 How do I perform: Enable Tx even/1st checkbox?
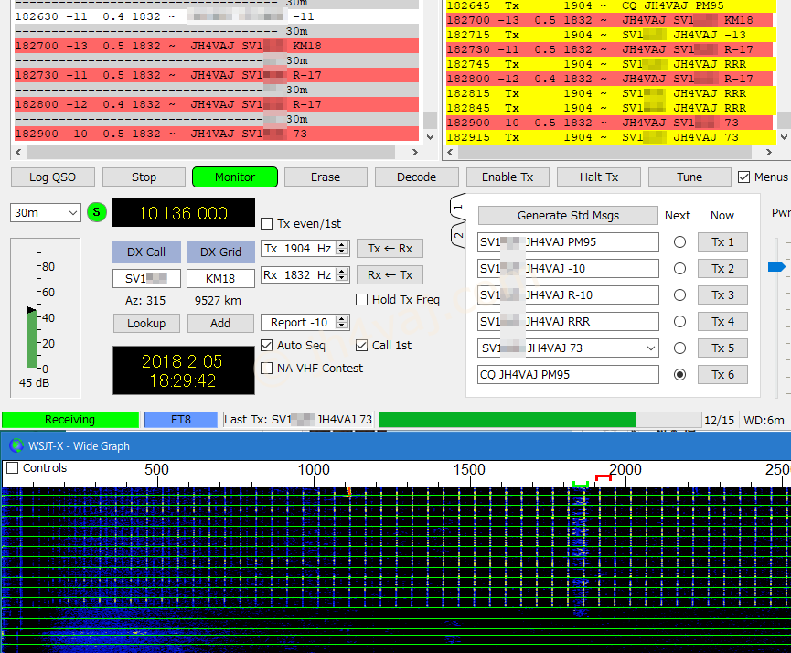266,223
